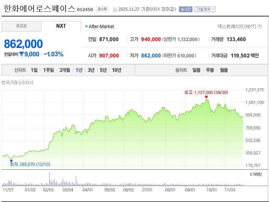The width and height of the screenshot is (269, 202).
Task: Click the 코스피 market badge
Action: pyautogui.click(x=102, y=9)
